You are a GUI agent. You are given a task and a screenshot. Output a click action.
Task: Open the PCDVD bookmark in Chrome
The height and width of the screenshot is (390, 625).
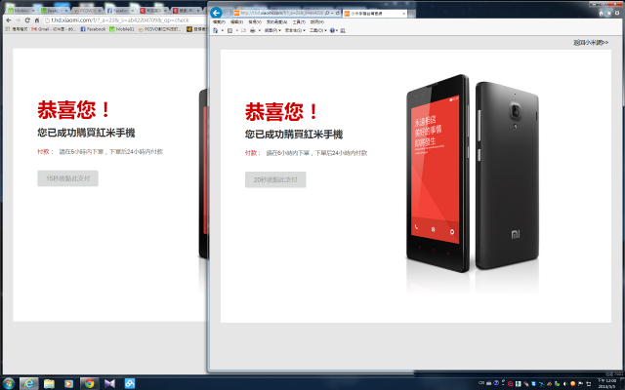(x=159, y=29)
